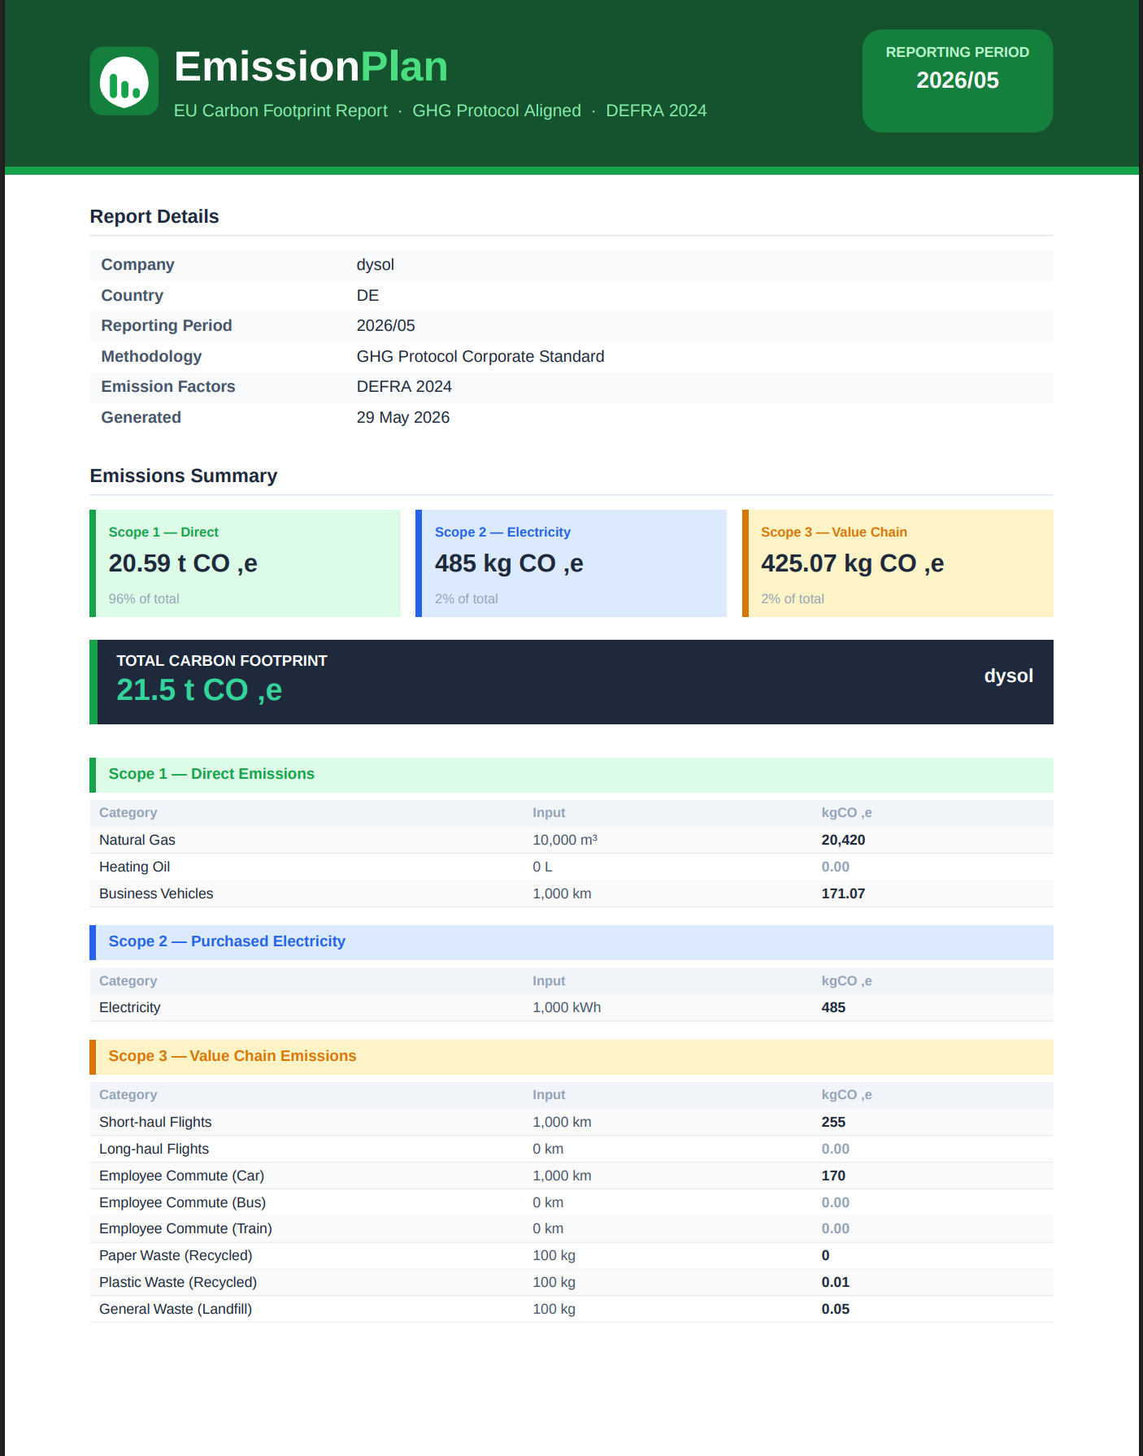Image resolution: width=1143 pixels, height=1456 pixels.
Task: Click the 'Scope 3 — Value Chain Emissions' section header
Action: click(571, 1057)
